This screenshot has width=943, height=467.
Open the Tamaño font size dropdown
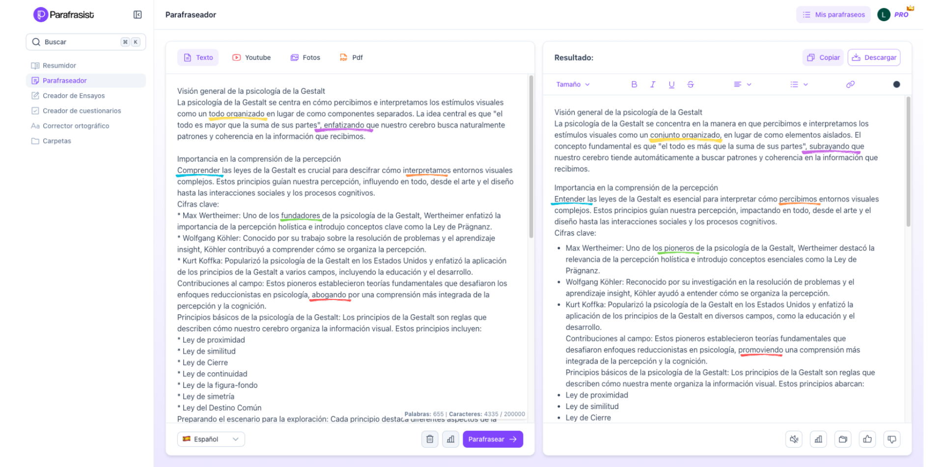point(573,84)
